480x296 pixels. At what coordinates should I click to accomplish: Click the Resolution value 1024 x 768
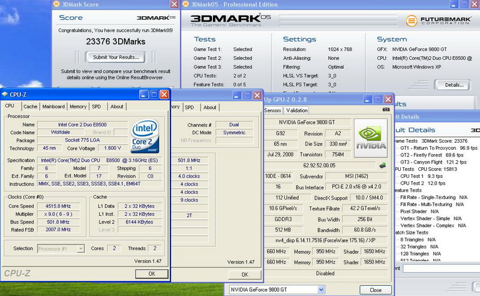coord(340,49)
